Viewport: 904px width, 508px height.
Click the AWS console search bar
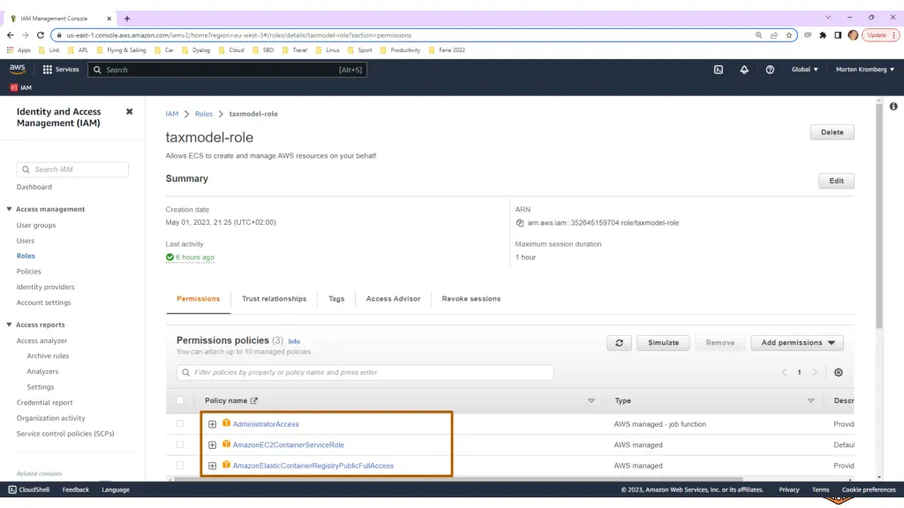point(227,70)
